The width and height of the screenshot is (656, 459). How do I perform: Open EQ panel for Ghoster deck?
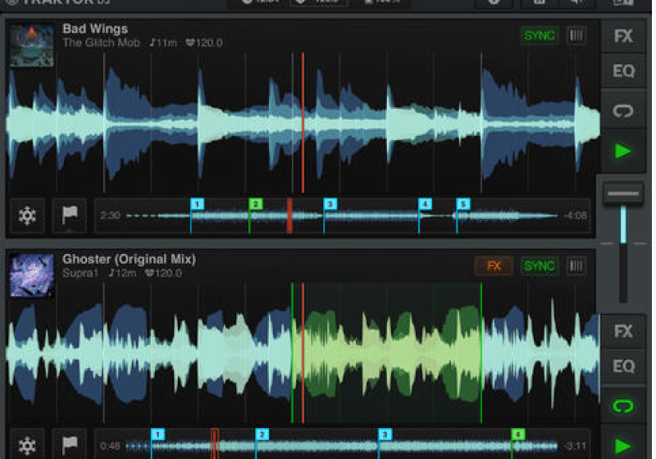(623, 366)
